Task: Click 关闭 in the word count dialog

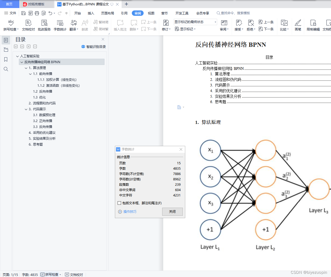Action: 172,212
